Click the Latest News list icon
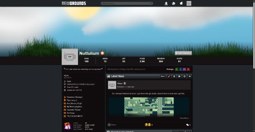 108,76
